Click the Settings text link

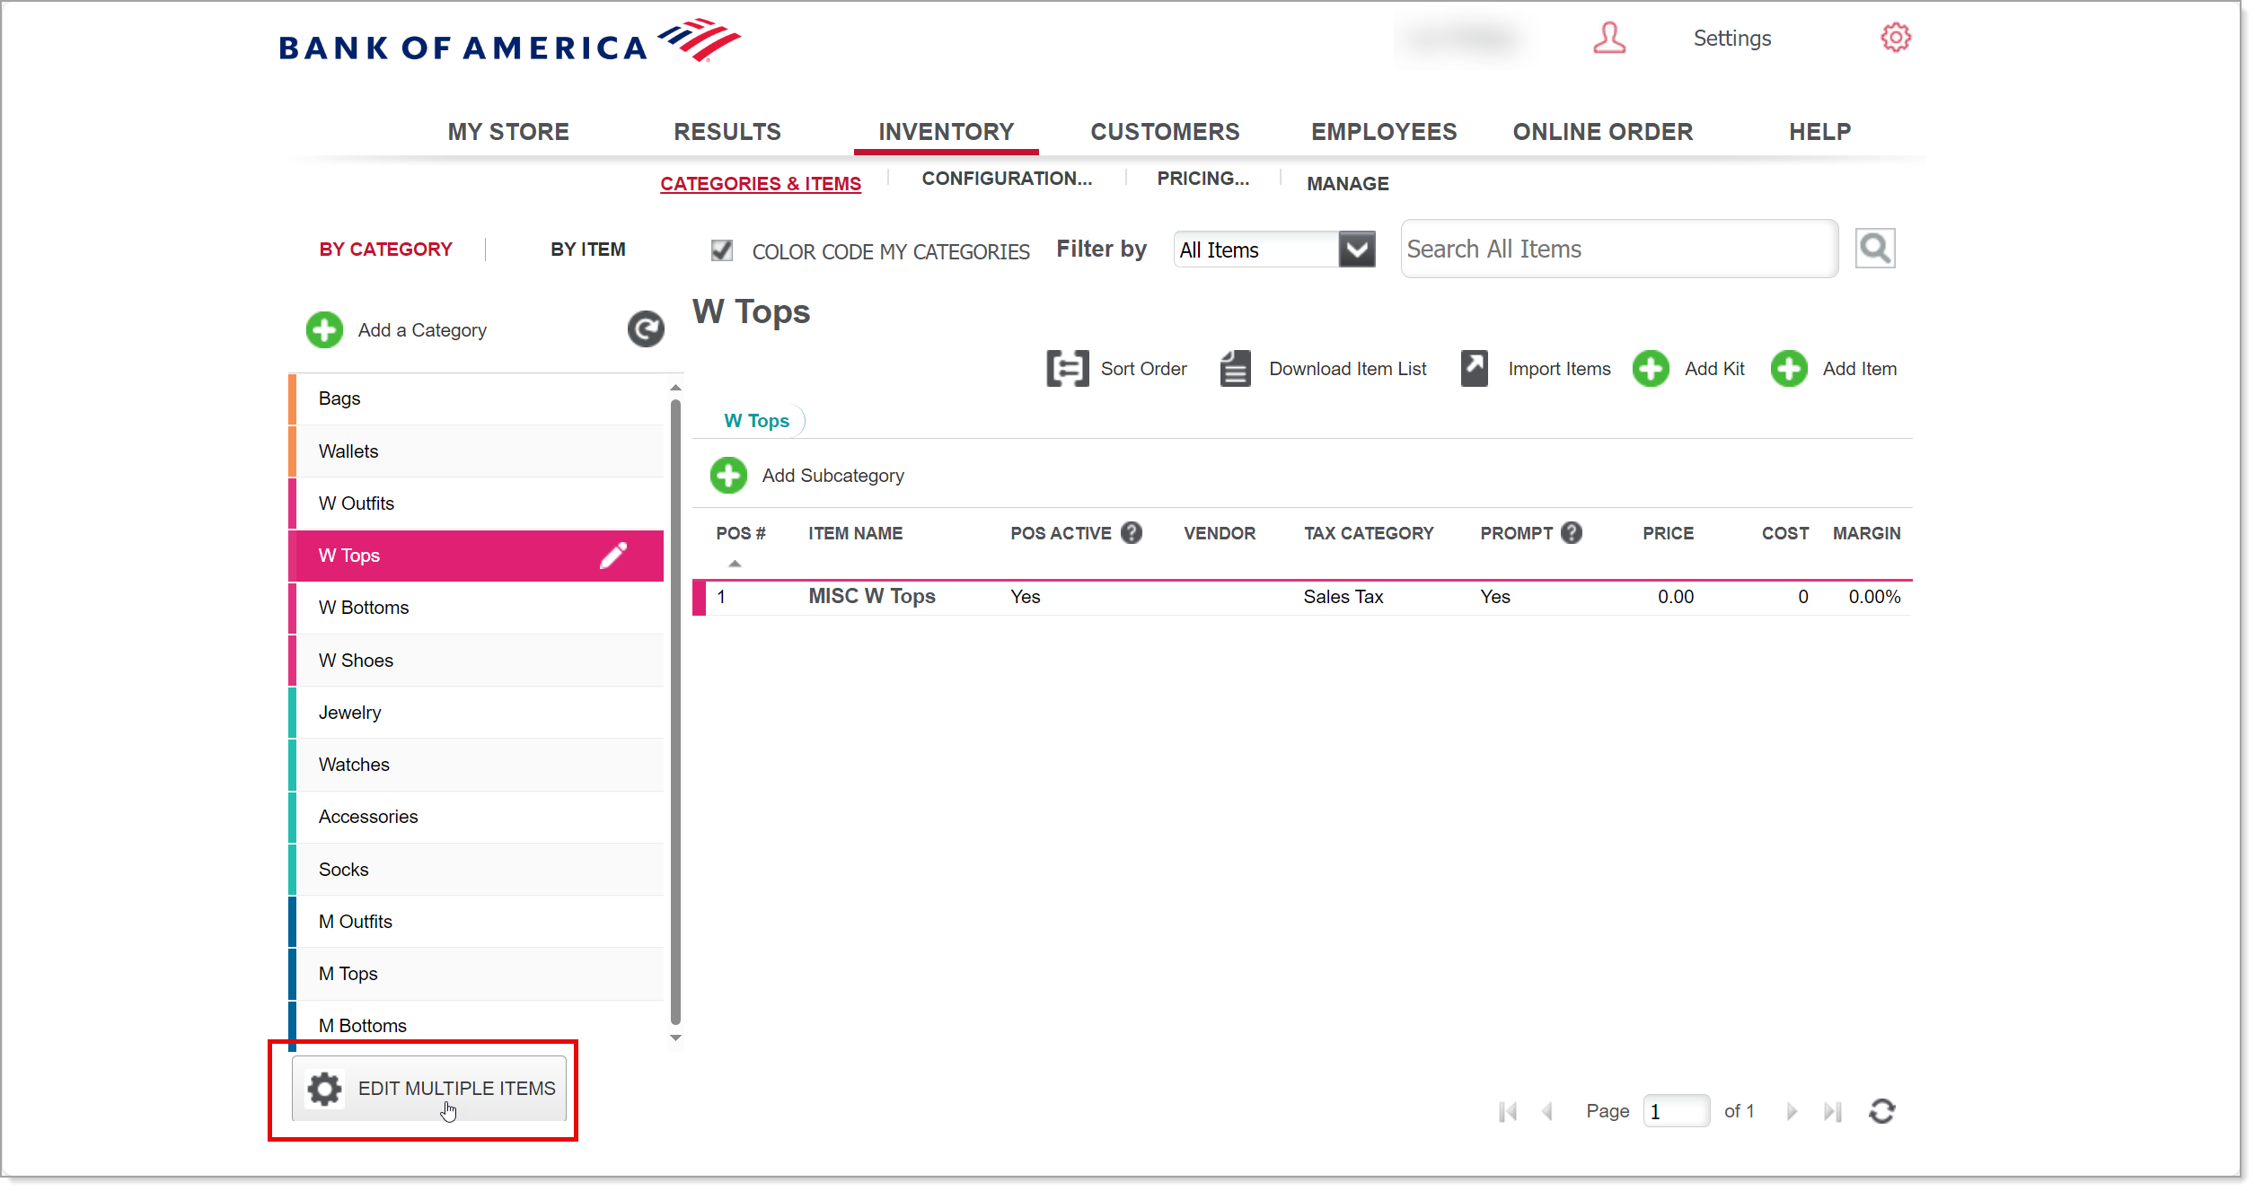tap(1731, 39)
